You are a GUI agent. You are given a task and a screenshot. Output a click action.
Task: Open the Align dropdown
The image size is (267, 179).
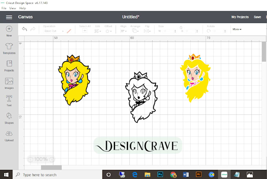[x=123, y=31]
